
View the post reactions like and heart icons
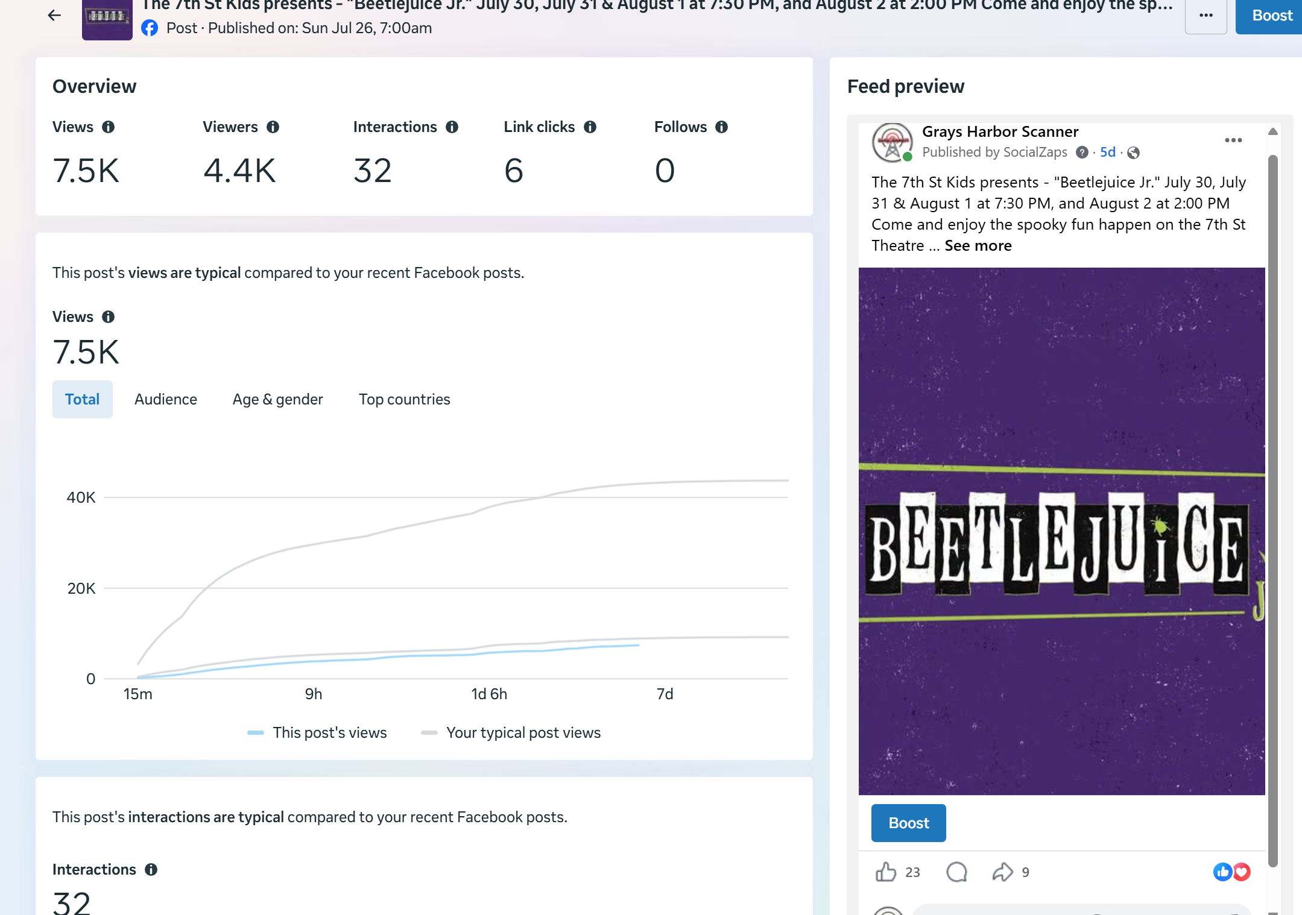tap(1232, 872)
